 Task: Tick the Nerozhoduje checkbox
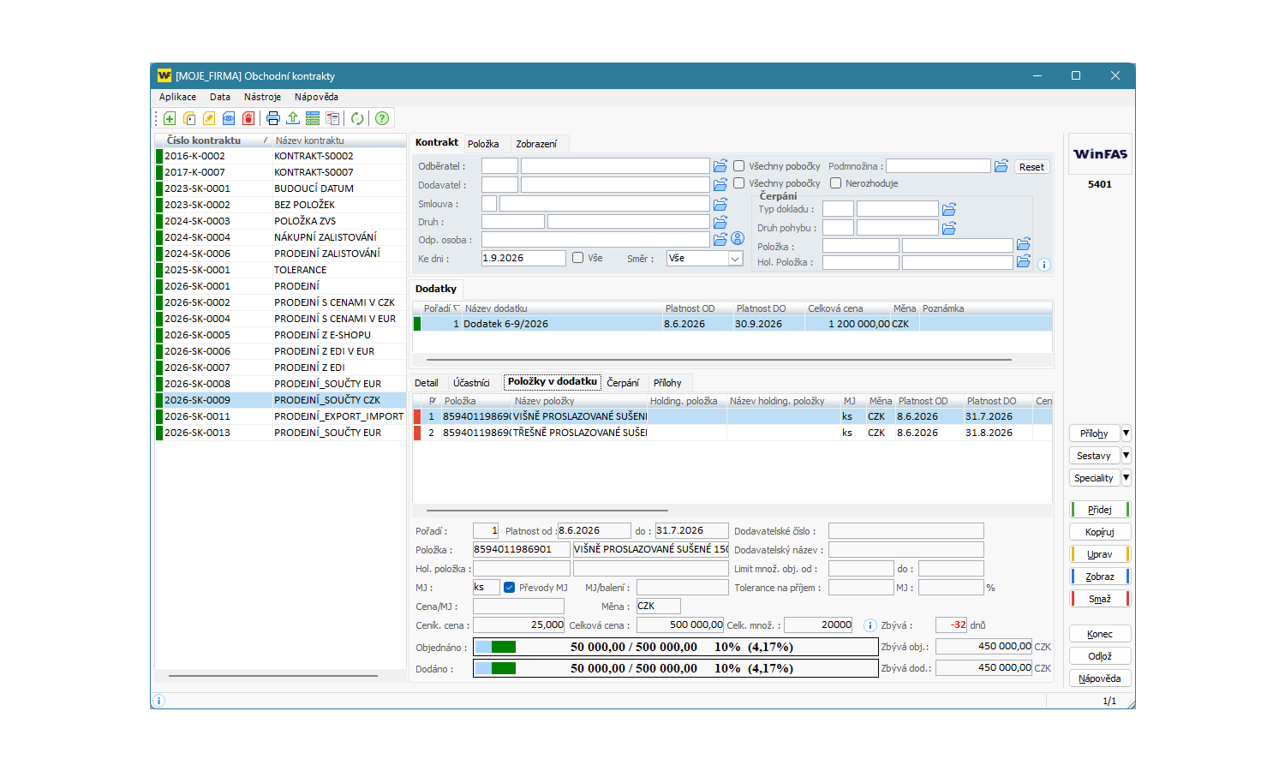[835, 183]
